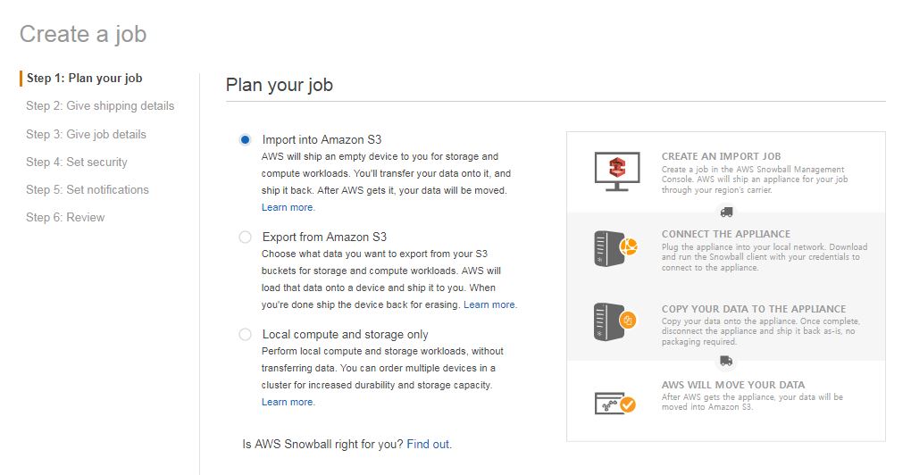Open Learn more link for Export option

[x=489, y=304]
